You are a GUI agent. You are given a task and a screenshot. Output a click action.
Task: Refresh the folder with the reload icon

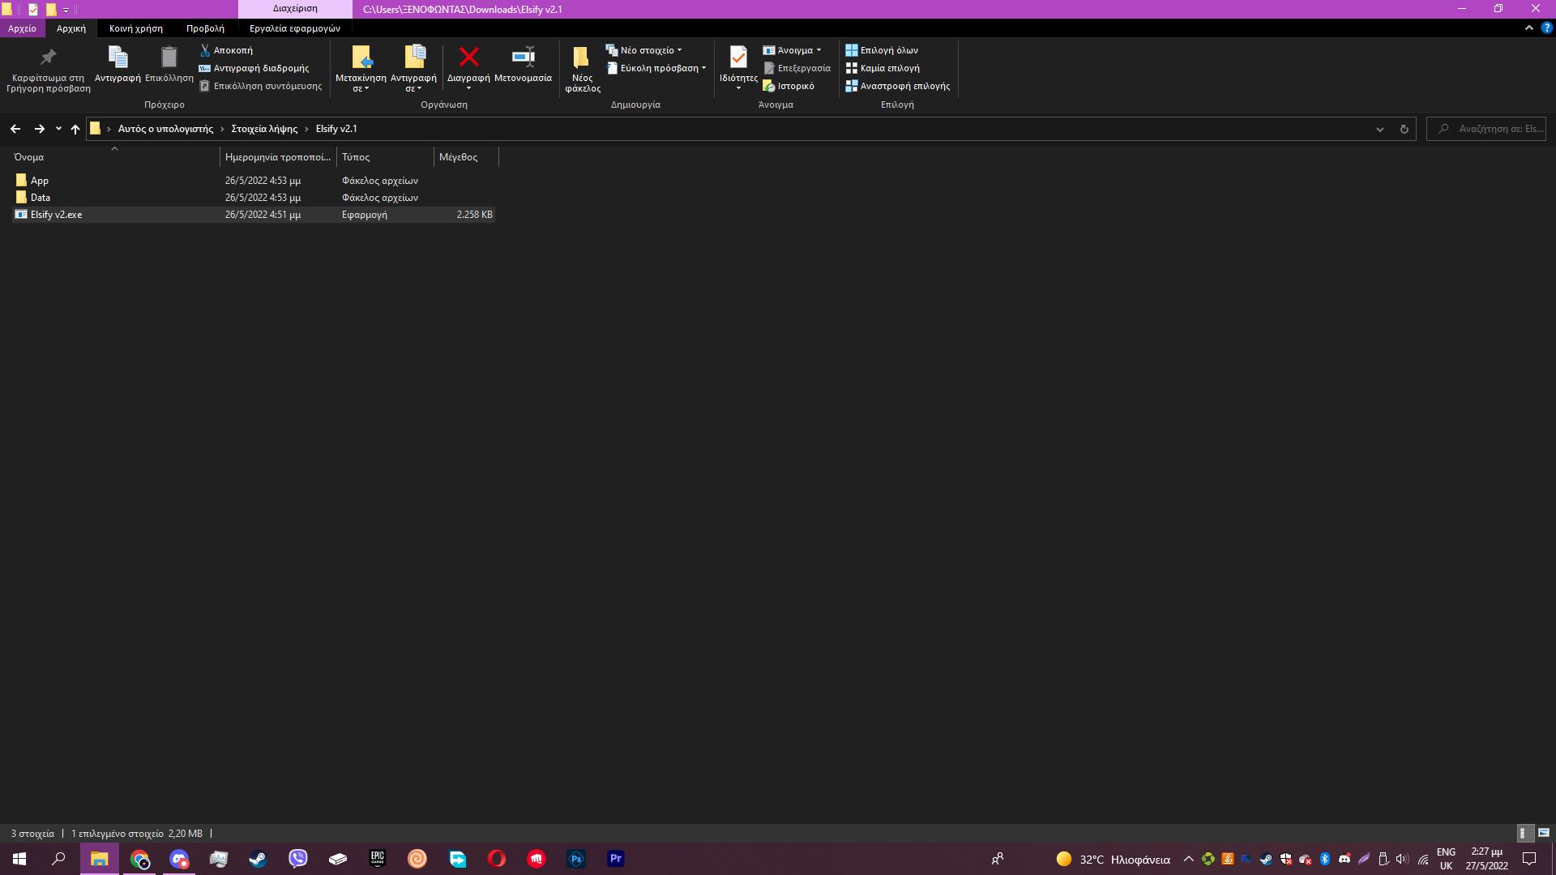pos(1404,129)
